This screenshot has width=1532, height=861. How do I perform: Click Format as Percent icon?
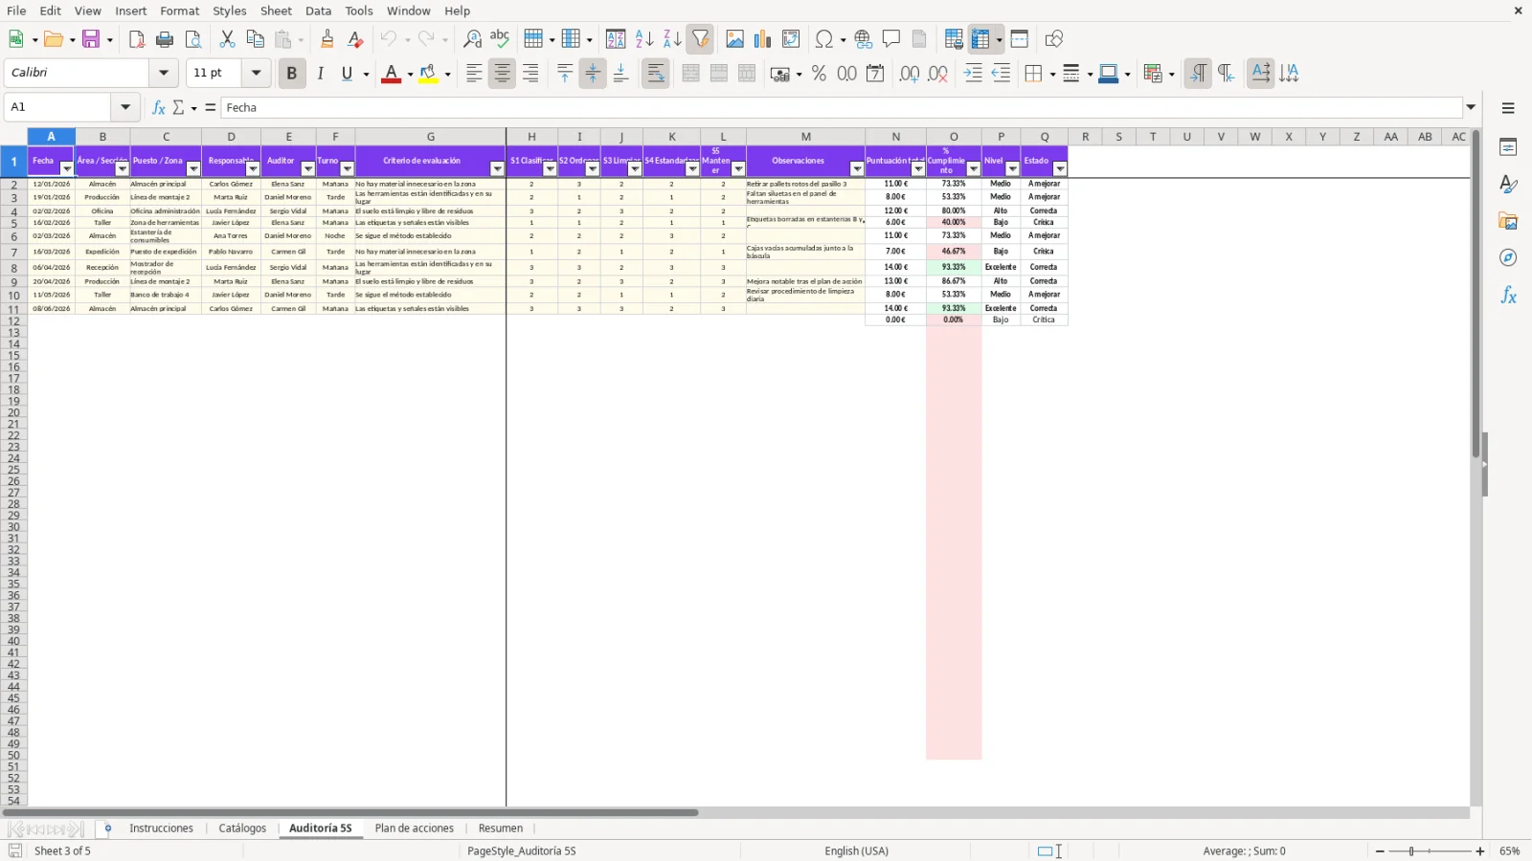click(x=819, y=74)
